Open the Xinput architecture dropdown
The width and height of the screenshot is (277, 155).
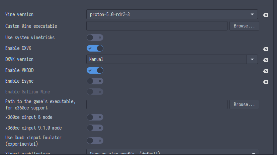[x=173, y=152]
